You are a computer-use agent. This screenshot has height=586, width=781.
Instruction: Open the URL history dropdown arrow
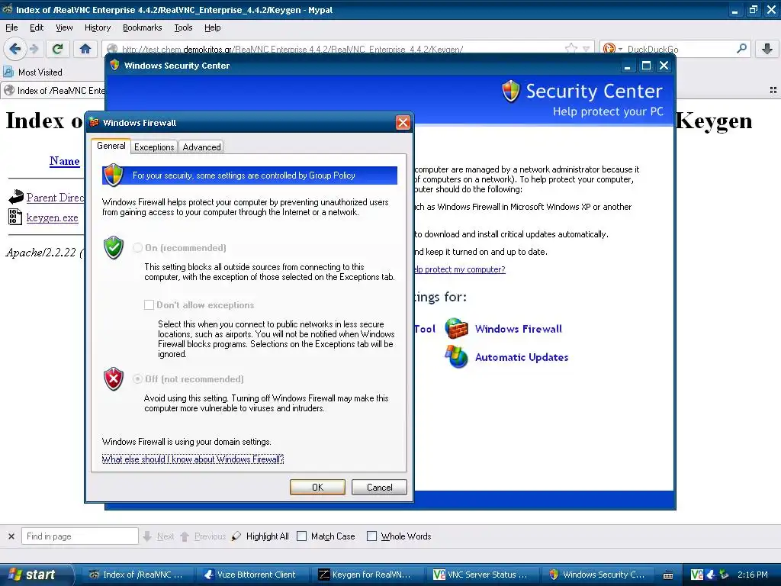pyautogui.click(x=587, y=50)
